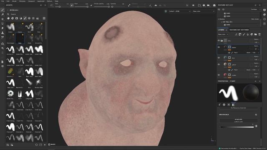
Task: Filter assets by Alphas type
Action: [29, 18]
